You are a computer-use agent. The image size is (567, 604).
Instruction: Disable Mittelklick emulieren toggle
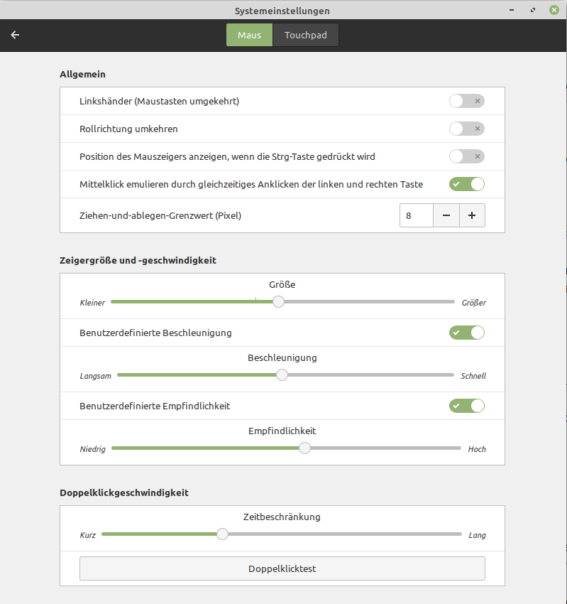click(x=467, y=184)
